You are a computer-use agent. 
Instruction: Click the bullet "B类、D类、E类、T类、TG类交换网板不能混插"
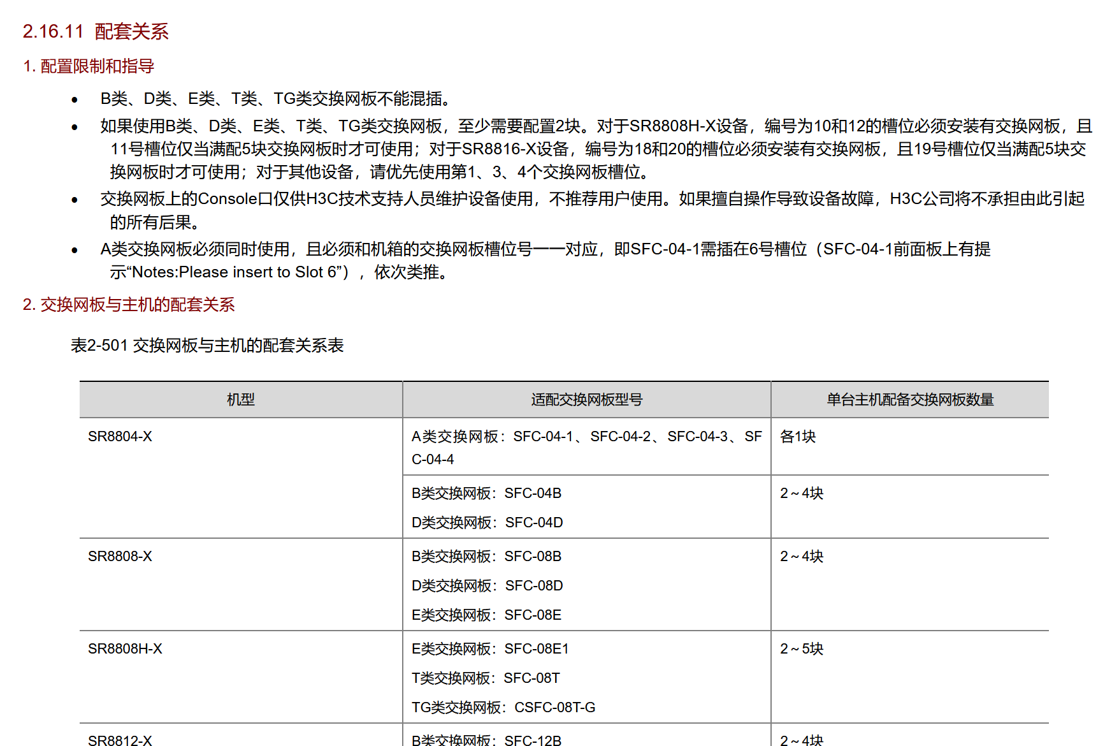click(x=275, y=99)
